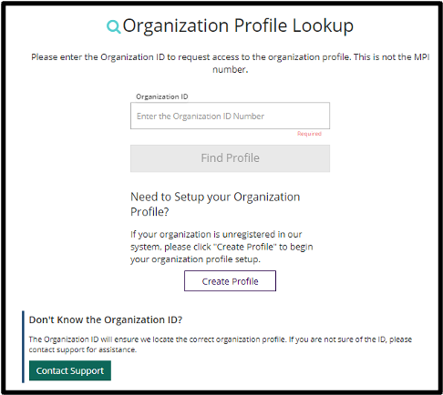The height and width of the screenshot is (395, 443).
Task: Click the "Please enter the Organization ID" sentence start
Action: coord(98,57)
